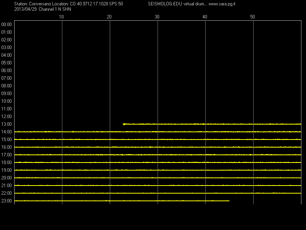Click the 22:00 seismic trace line
This screenshot has width=306, height=230.
pos(158,193)
